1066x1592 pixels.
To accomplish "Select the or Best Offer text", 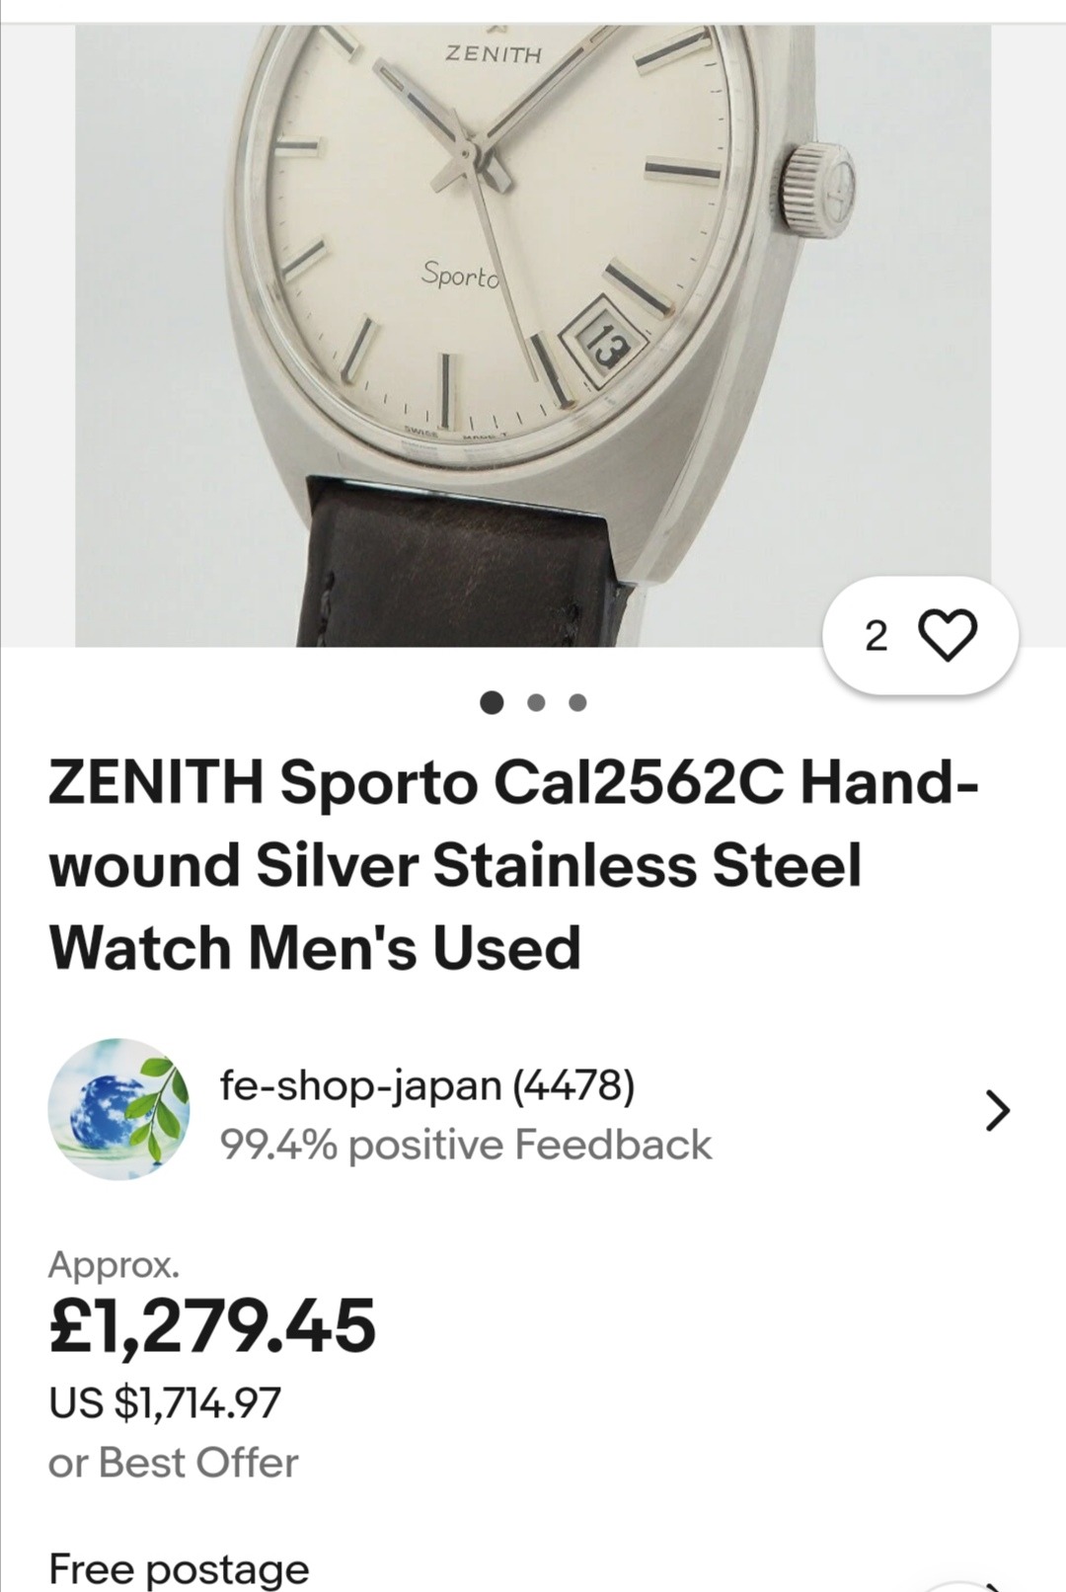I will coord(173,1463).
